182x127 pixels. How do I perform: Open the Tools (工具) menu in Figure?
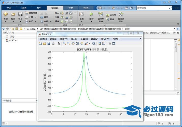coord(84,39)
